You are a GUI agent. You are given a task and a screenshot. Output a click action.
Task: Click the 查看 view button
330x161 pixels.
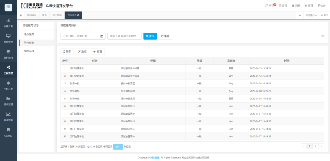[x=98, y=51]
